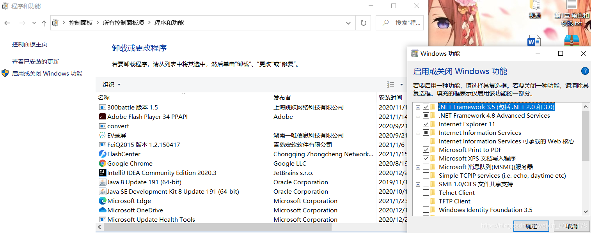The width and height of the screenshot is (591, 233).
Task: Uncheck .NET Framework 3.5 checkbox
Action: [x=426, y=107]
